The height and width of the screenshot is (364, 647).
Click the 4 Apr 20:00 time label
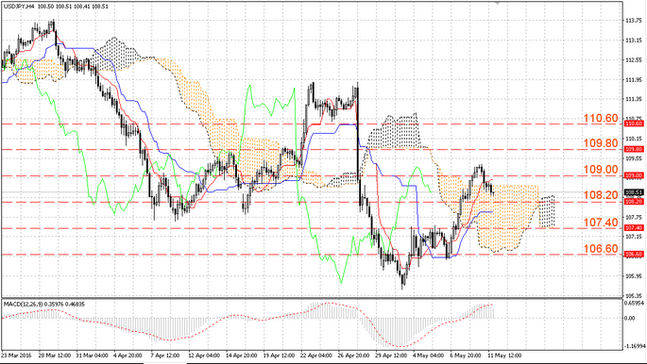coord(128,356)
